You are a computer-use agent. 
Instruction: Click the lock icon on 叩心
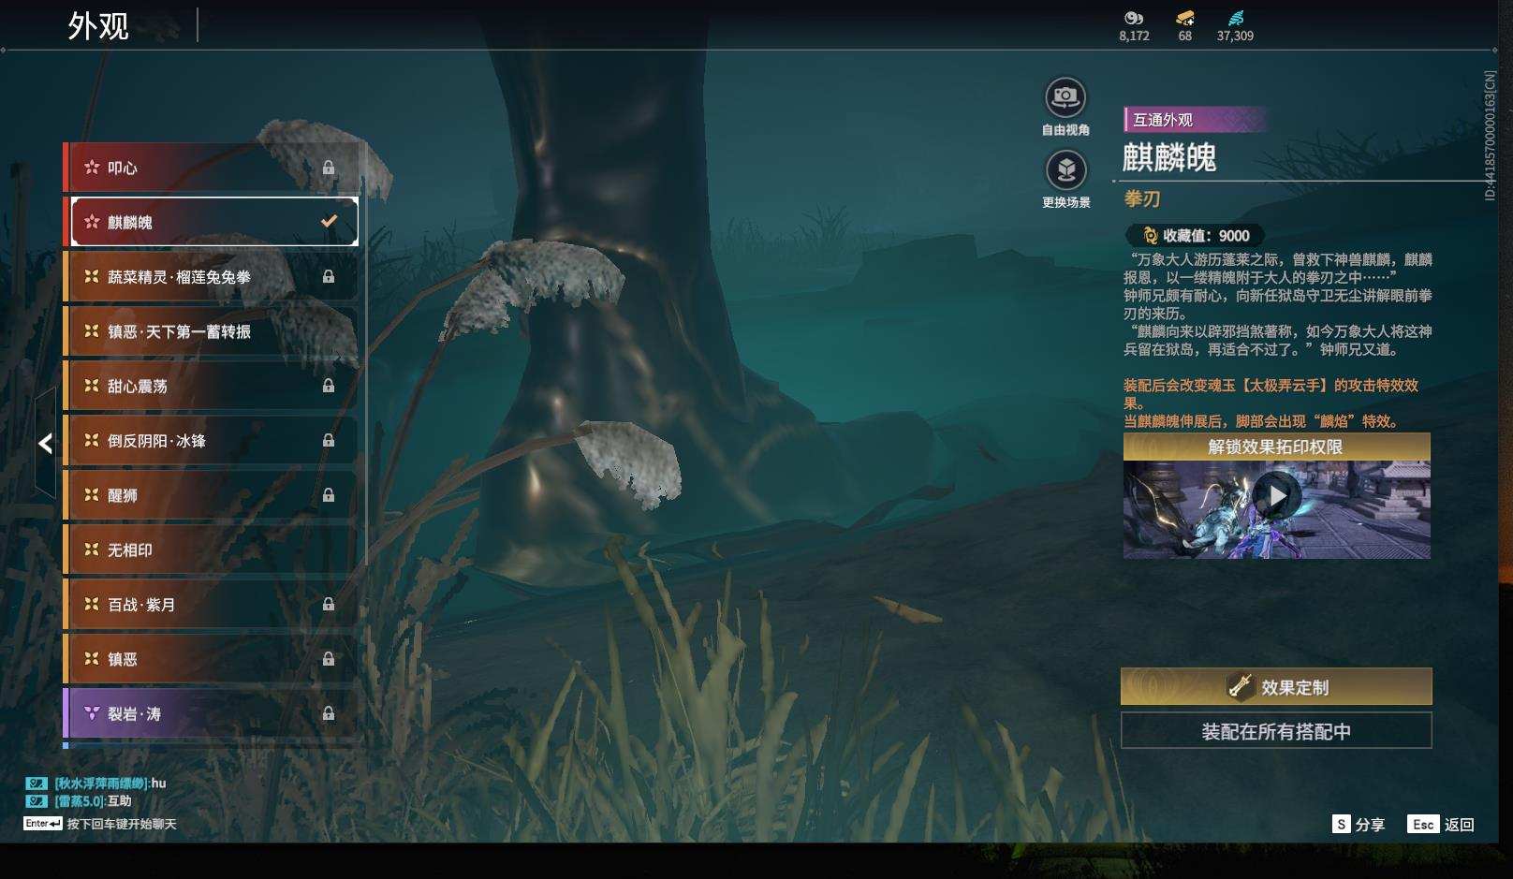(x=329, y=168)
